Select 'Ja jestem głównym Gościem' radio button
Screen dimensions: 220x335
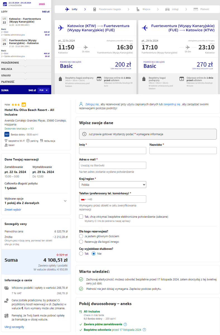[x=81, y=236]
